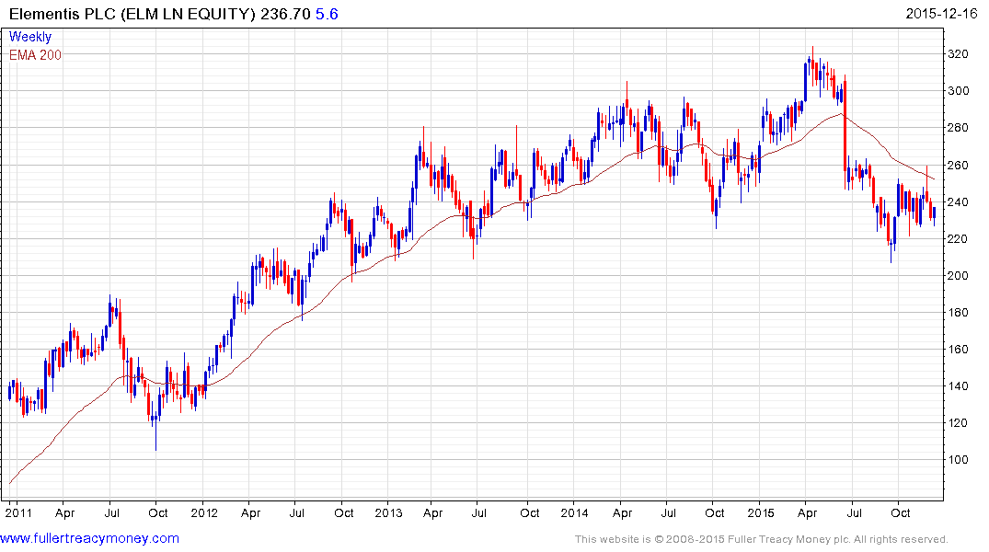The width and height of the screenshot is (989, 552).
Task: Click the 180 price axis label
Action: [x=958, y=312]
